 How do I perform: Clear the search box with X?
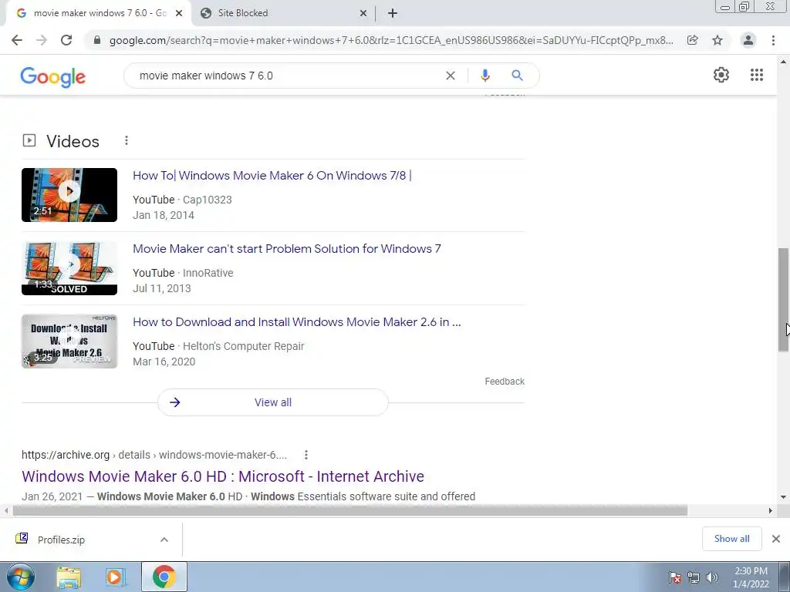451,76
